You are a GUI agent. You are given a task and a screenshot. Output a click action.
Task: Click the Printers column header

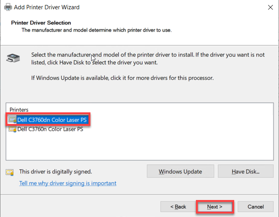point(19,110)
